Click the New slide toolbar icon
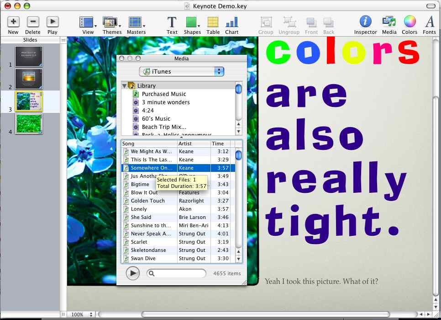441x320 pixels. click(13, 22)
